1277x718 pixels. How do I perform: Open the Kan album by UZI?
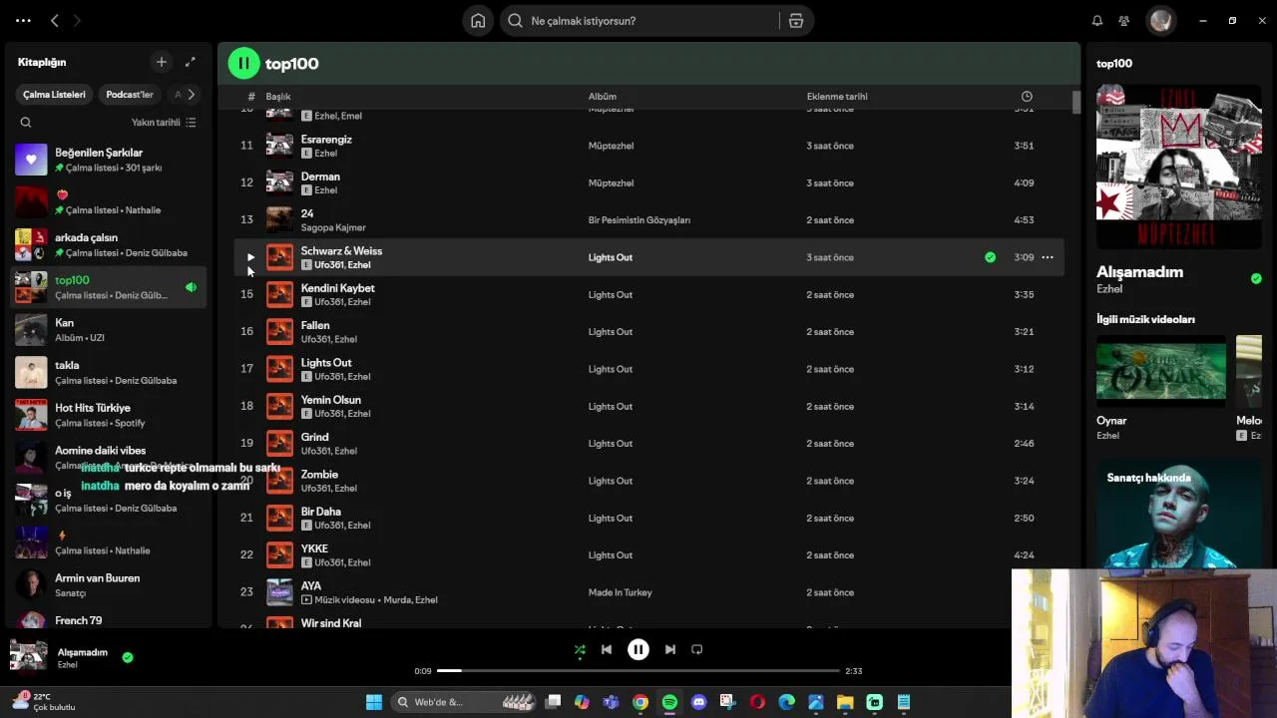click(110, 329)
